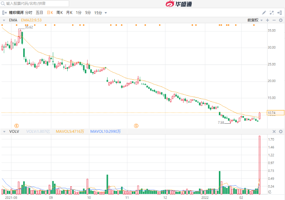The width and height of the screenshot is (285, 200).
Task: Collapse the EMA indicator panel arrow
Action: [4, 20]
